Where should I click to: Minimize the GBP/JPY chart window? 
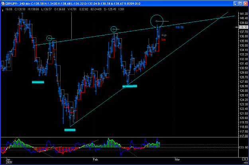(x=236, y=4)
